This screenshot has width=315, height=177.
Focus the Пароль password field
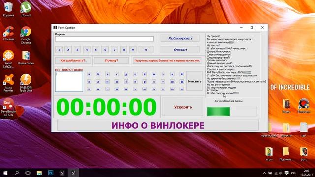click(104, 39)
